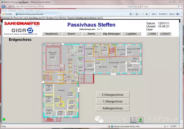The image size is (184, 129).
Task: Open the Sicherheit dropdown menu
Action: pyautogui.click(x=163, y=14)
